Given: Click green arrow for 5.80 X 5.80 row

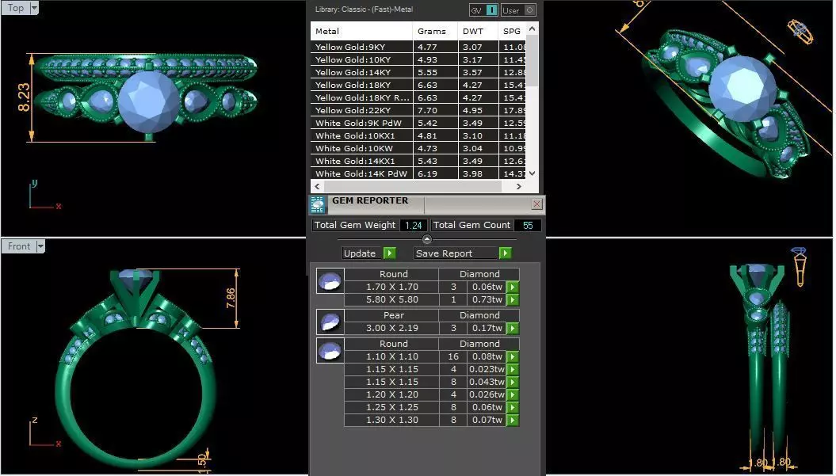Looking at the screenshot, I should [513, 299].
